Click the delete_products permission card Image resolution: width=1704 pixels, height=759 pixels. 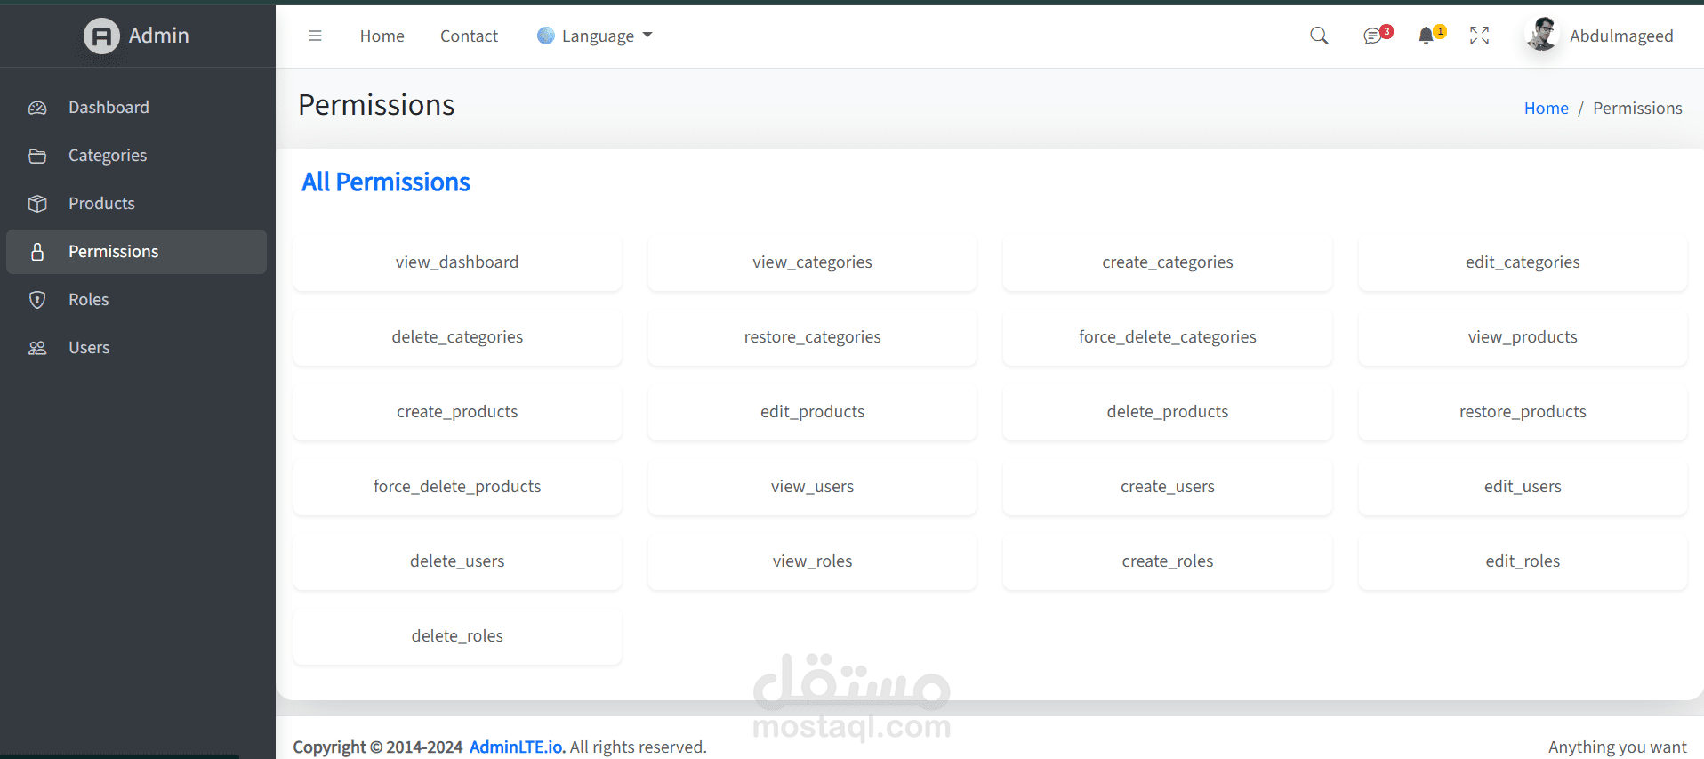pyautogui.click(x=1168, y=412)
